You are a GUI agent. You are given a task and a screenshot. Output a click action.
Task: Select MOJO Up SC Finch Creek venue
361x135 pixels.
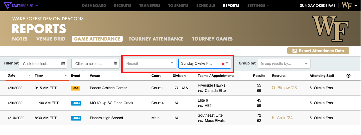coord(112,103)
